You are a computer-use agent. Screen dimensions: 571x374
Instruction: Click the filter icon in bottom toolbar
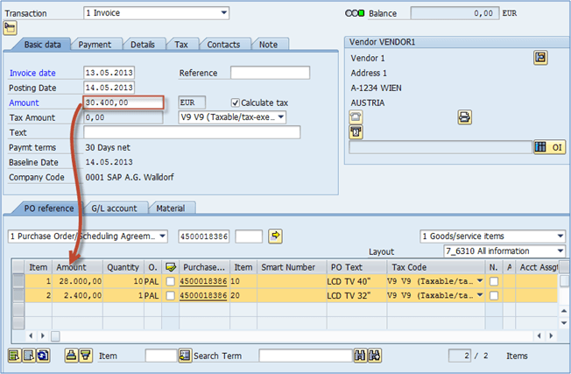click(x=85, y=355)
